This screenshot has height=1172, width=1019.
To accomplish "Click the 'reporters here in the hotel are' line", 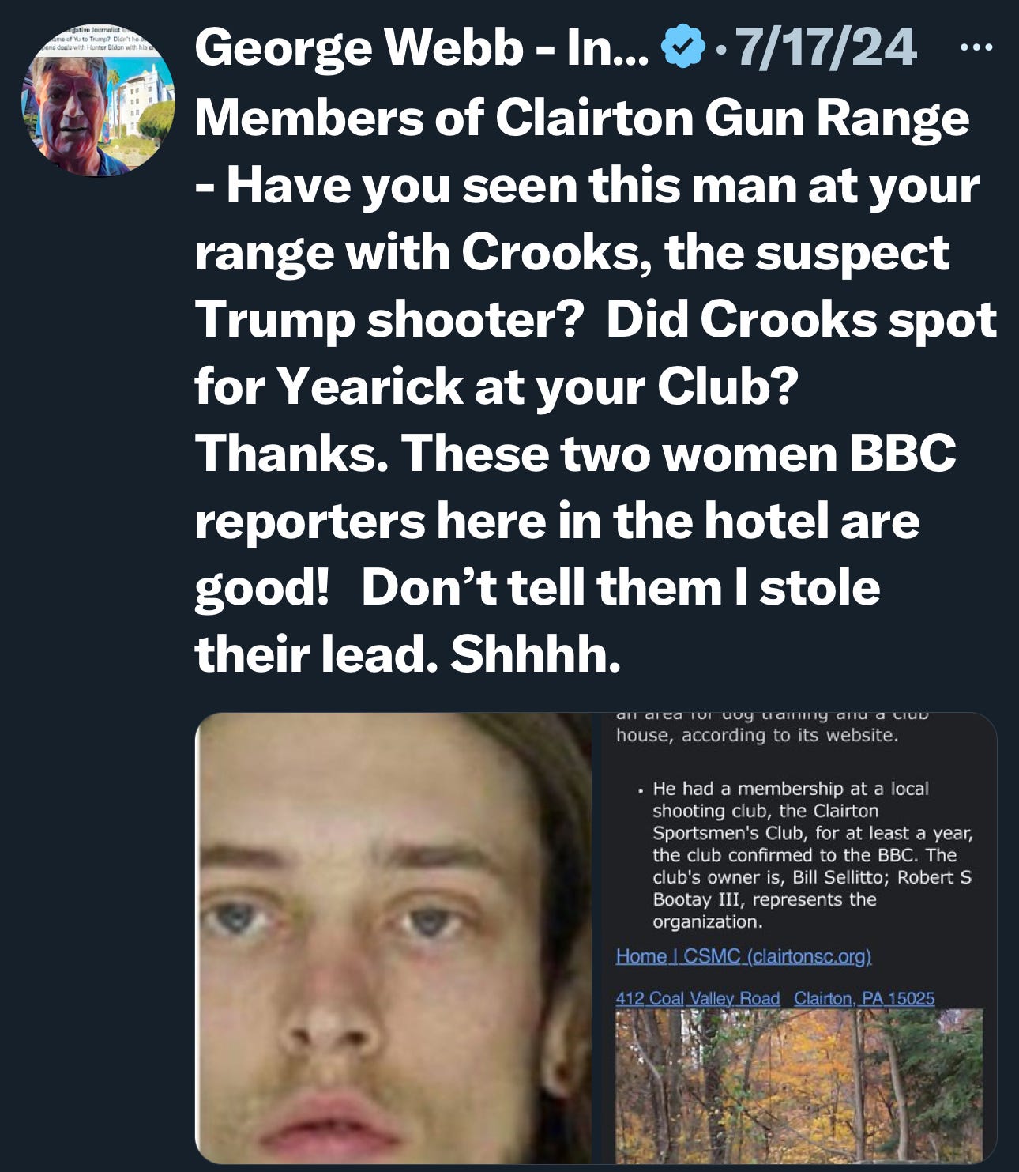I will coord(558,521).
